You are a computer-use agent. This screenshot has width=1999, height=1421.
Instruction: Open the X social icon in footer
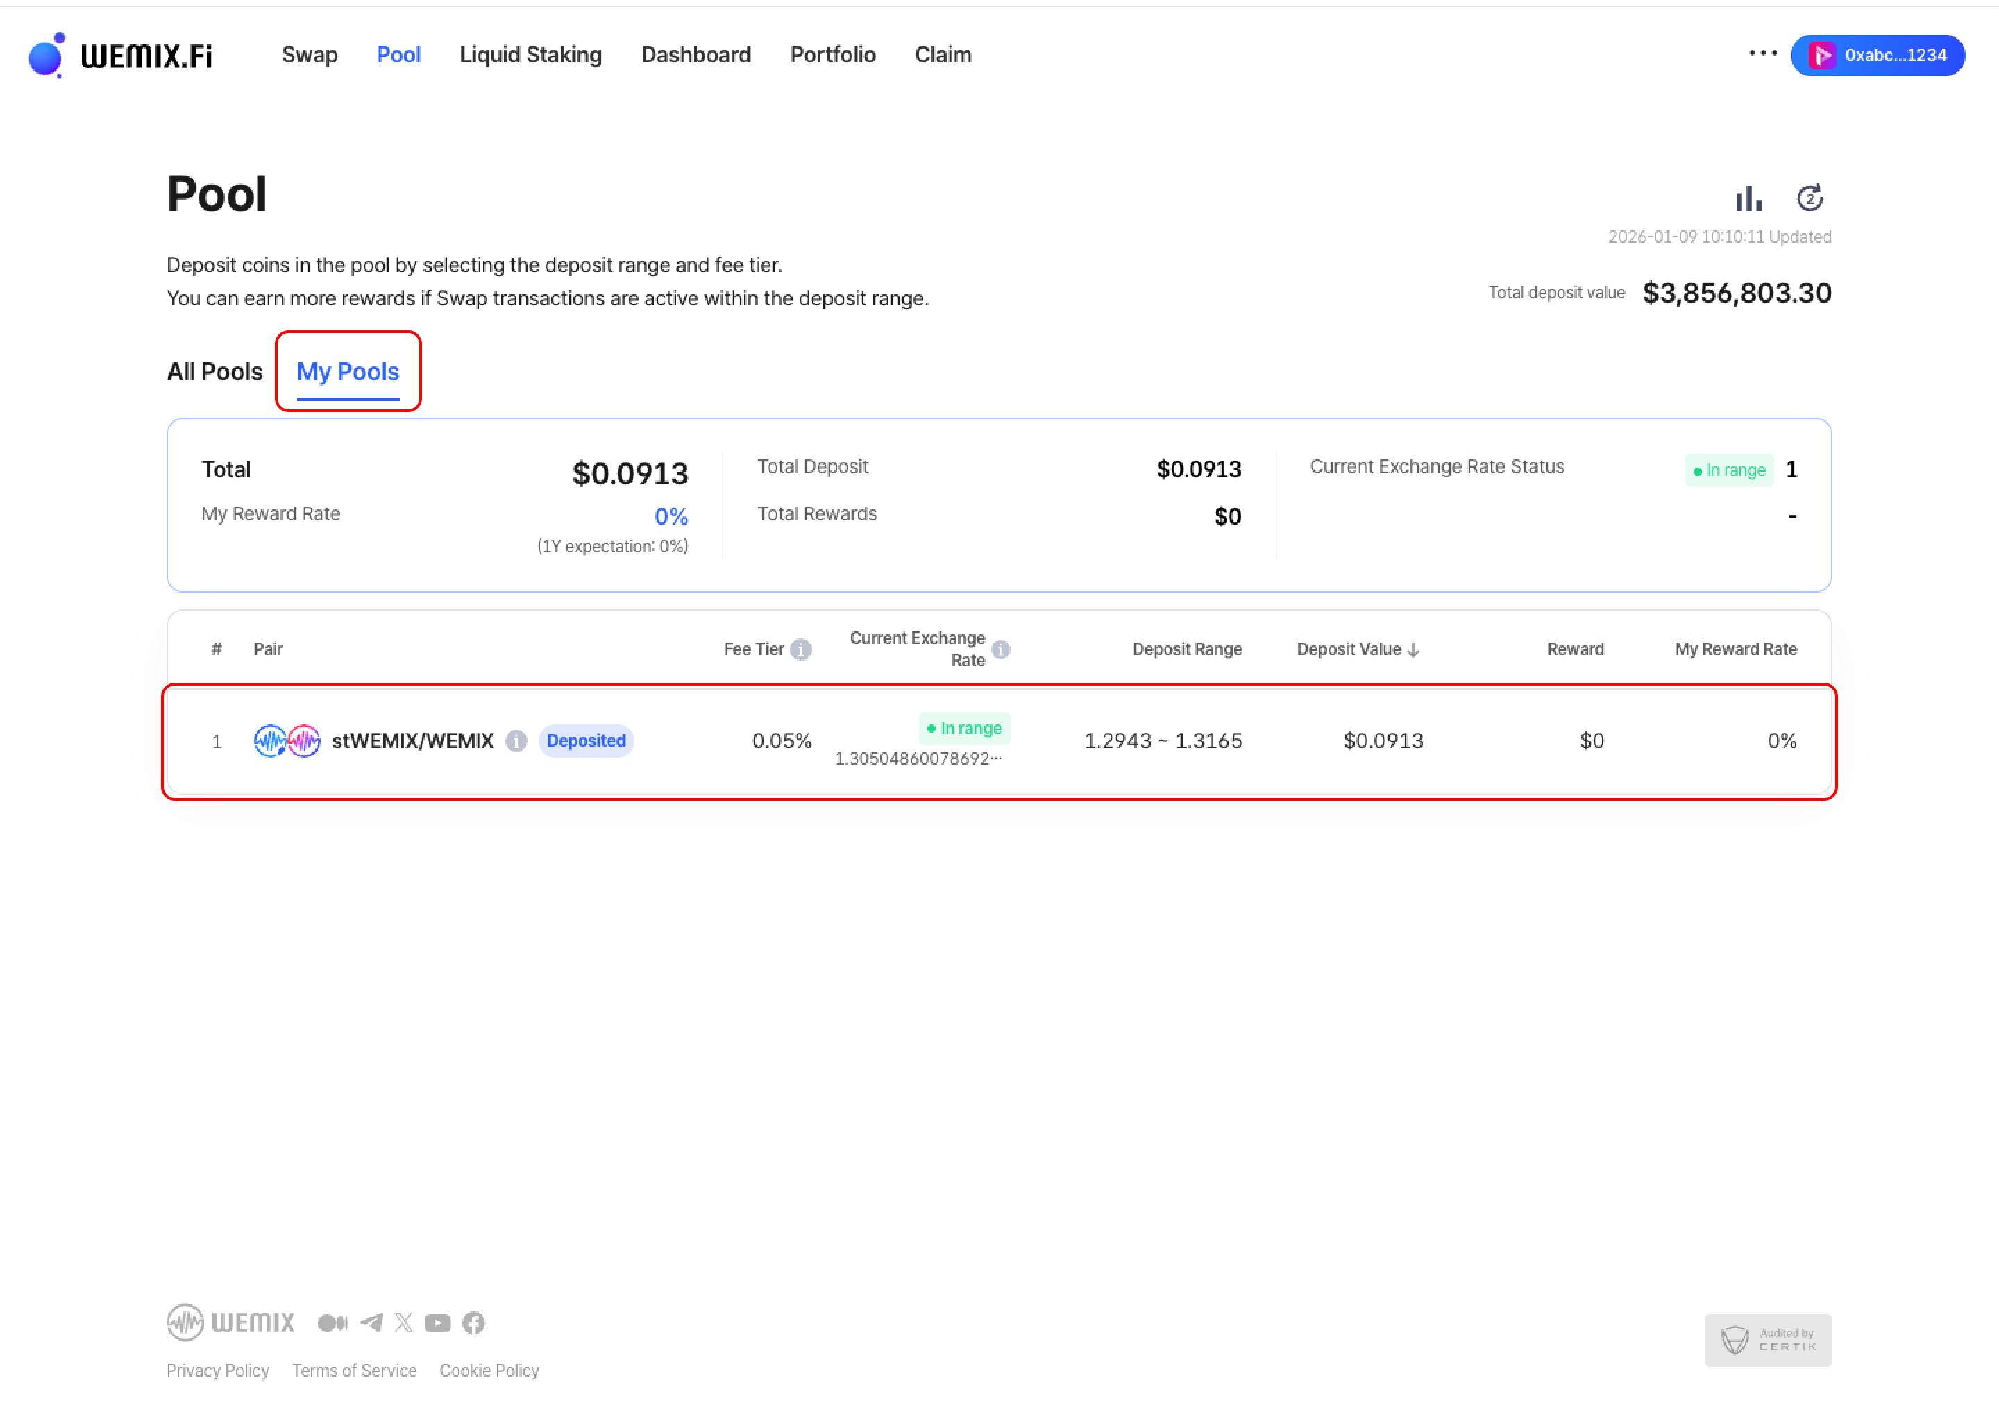coord(403,1322)
